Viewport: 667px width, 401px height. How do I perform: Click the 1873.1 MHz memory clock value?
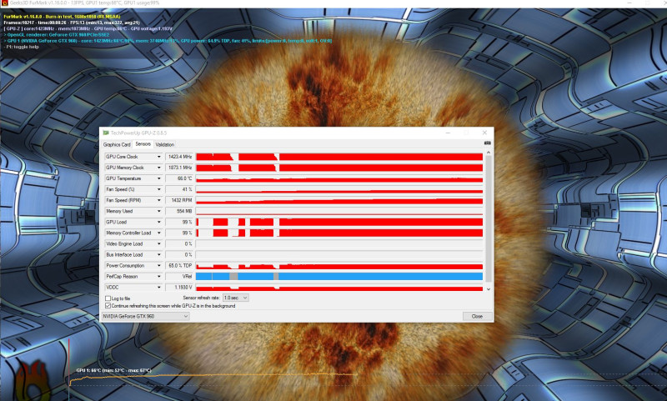(x=179, y=168)
